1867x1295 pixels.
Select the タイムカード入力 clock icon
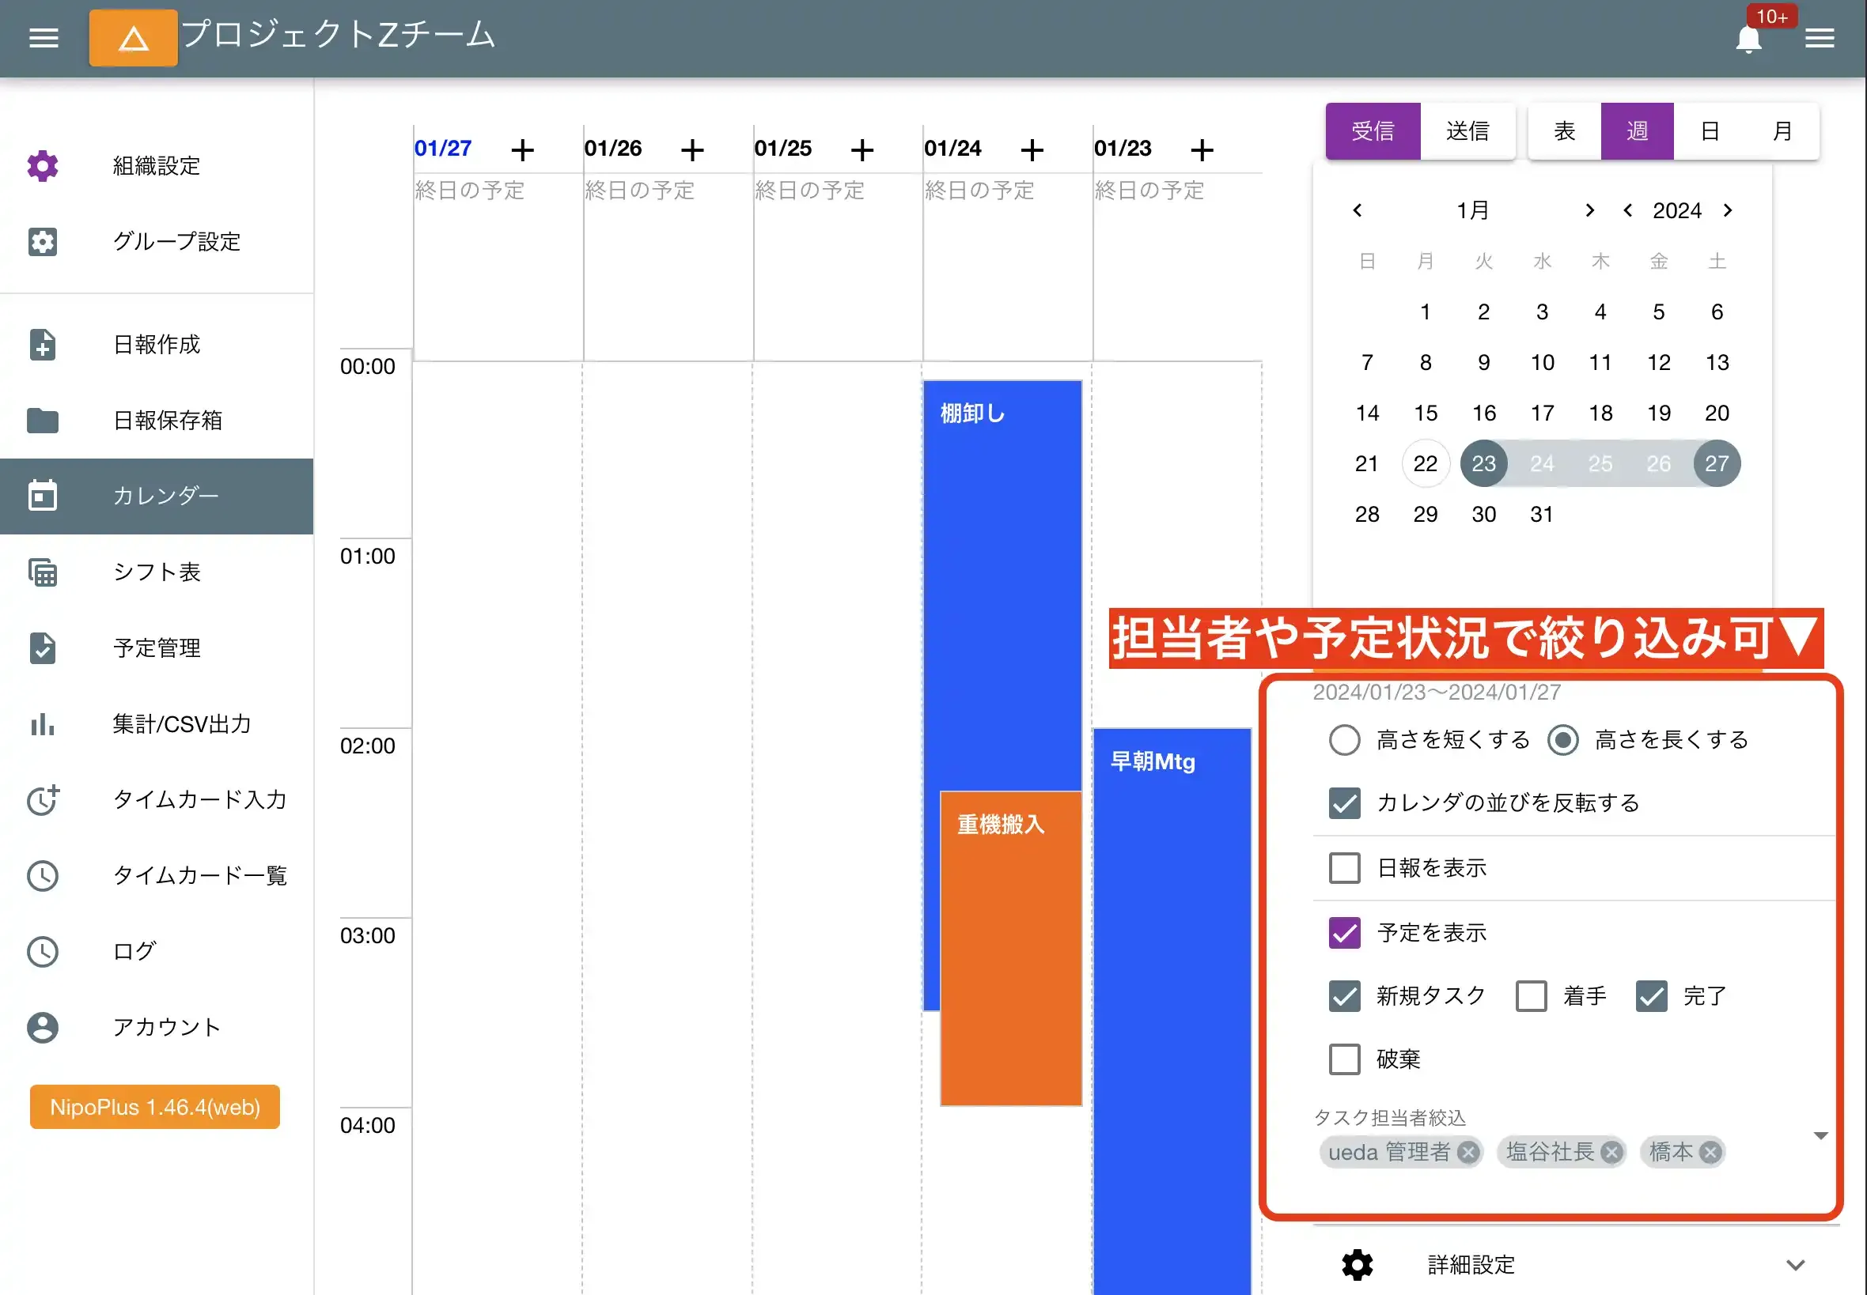coord(41,800)
